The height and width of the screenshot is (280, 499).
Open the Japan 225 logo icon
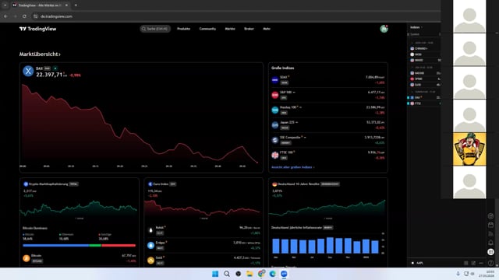(x=275, y=125)
